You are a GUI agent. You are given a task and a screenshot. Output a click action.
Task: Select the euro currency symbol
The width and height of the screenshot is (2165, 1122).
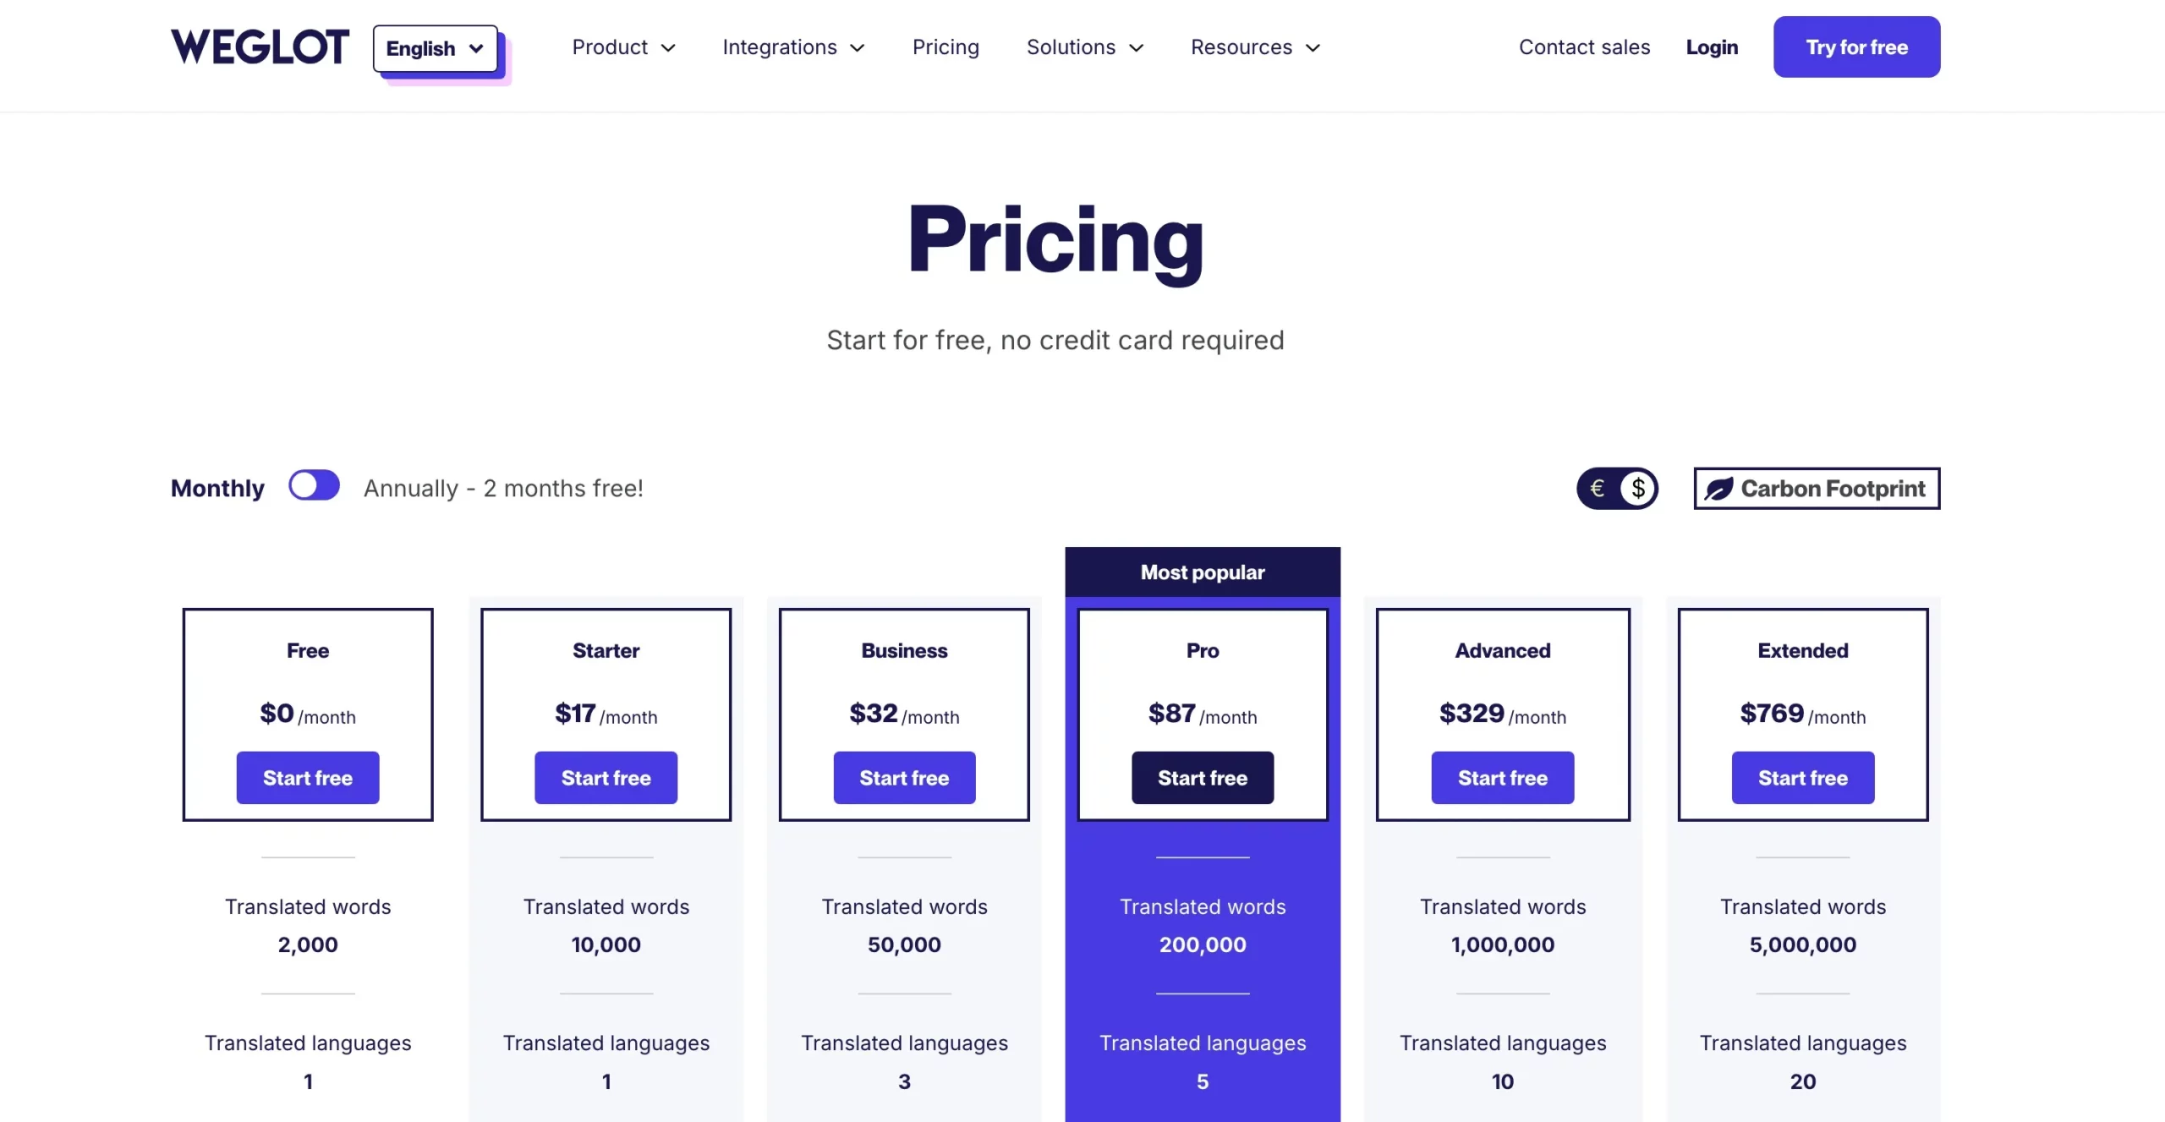pos(1597,489)
